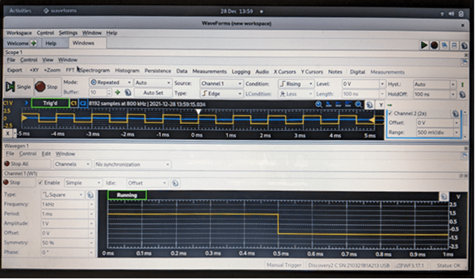
Task: Open the Scope 1 View menu
Action: [48, 60]
